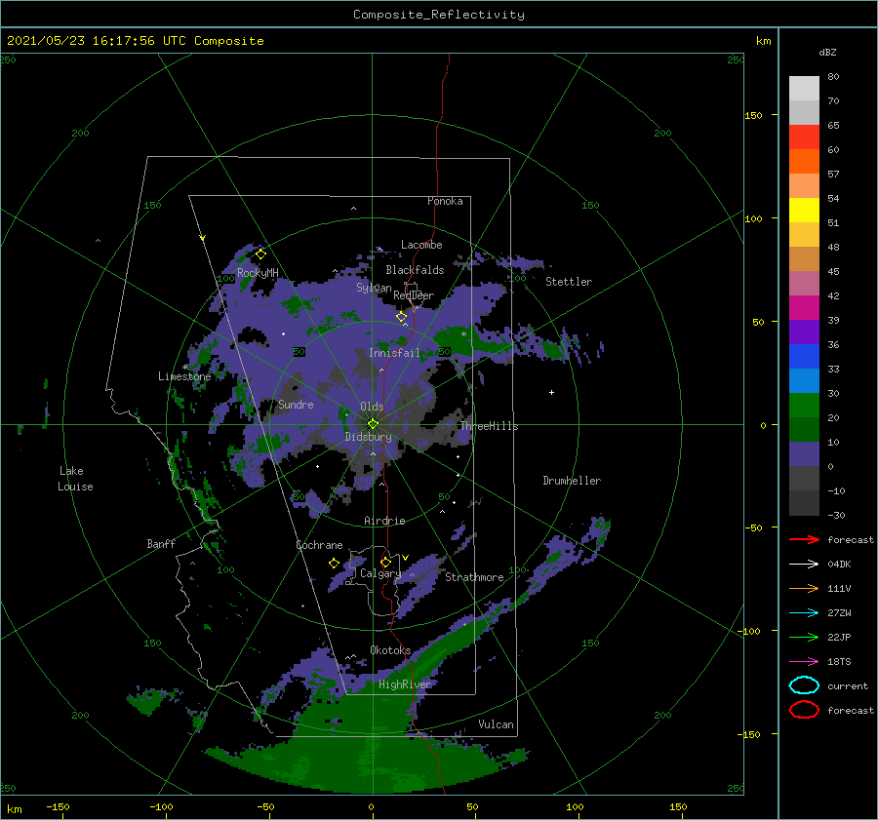Click the cyan 27ZW arrow in legend
Screen dimensions: 878x820
(804, 613)
